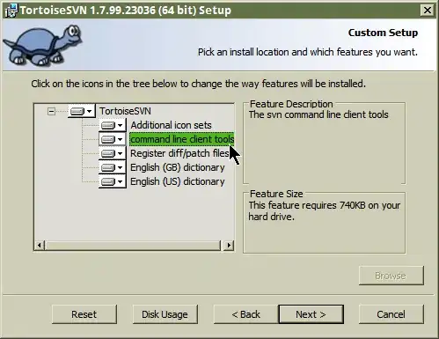This screenshot has width=439, height=339.
Task: Open install options for English (US) dictionary
Action: 113,181
